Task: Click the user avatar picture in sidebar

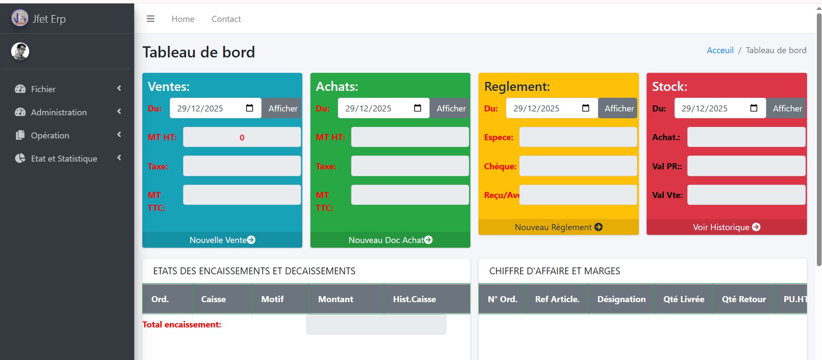Action: click(x=20, y=51)
